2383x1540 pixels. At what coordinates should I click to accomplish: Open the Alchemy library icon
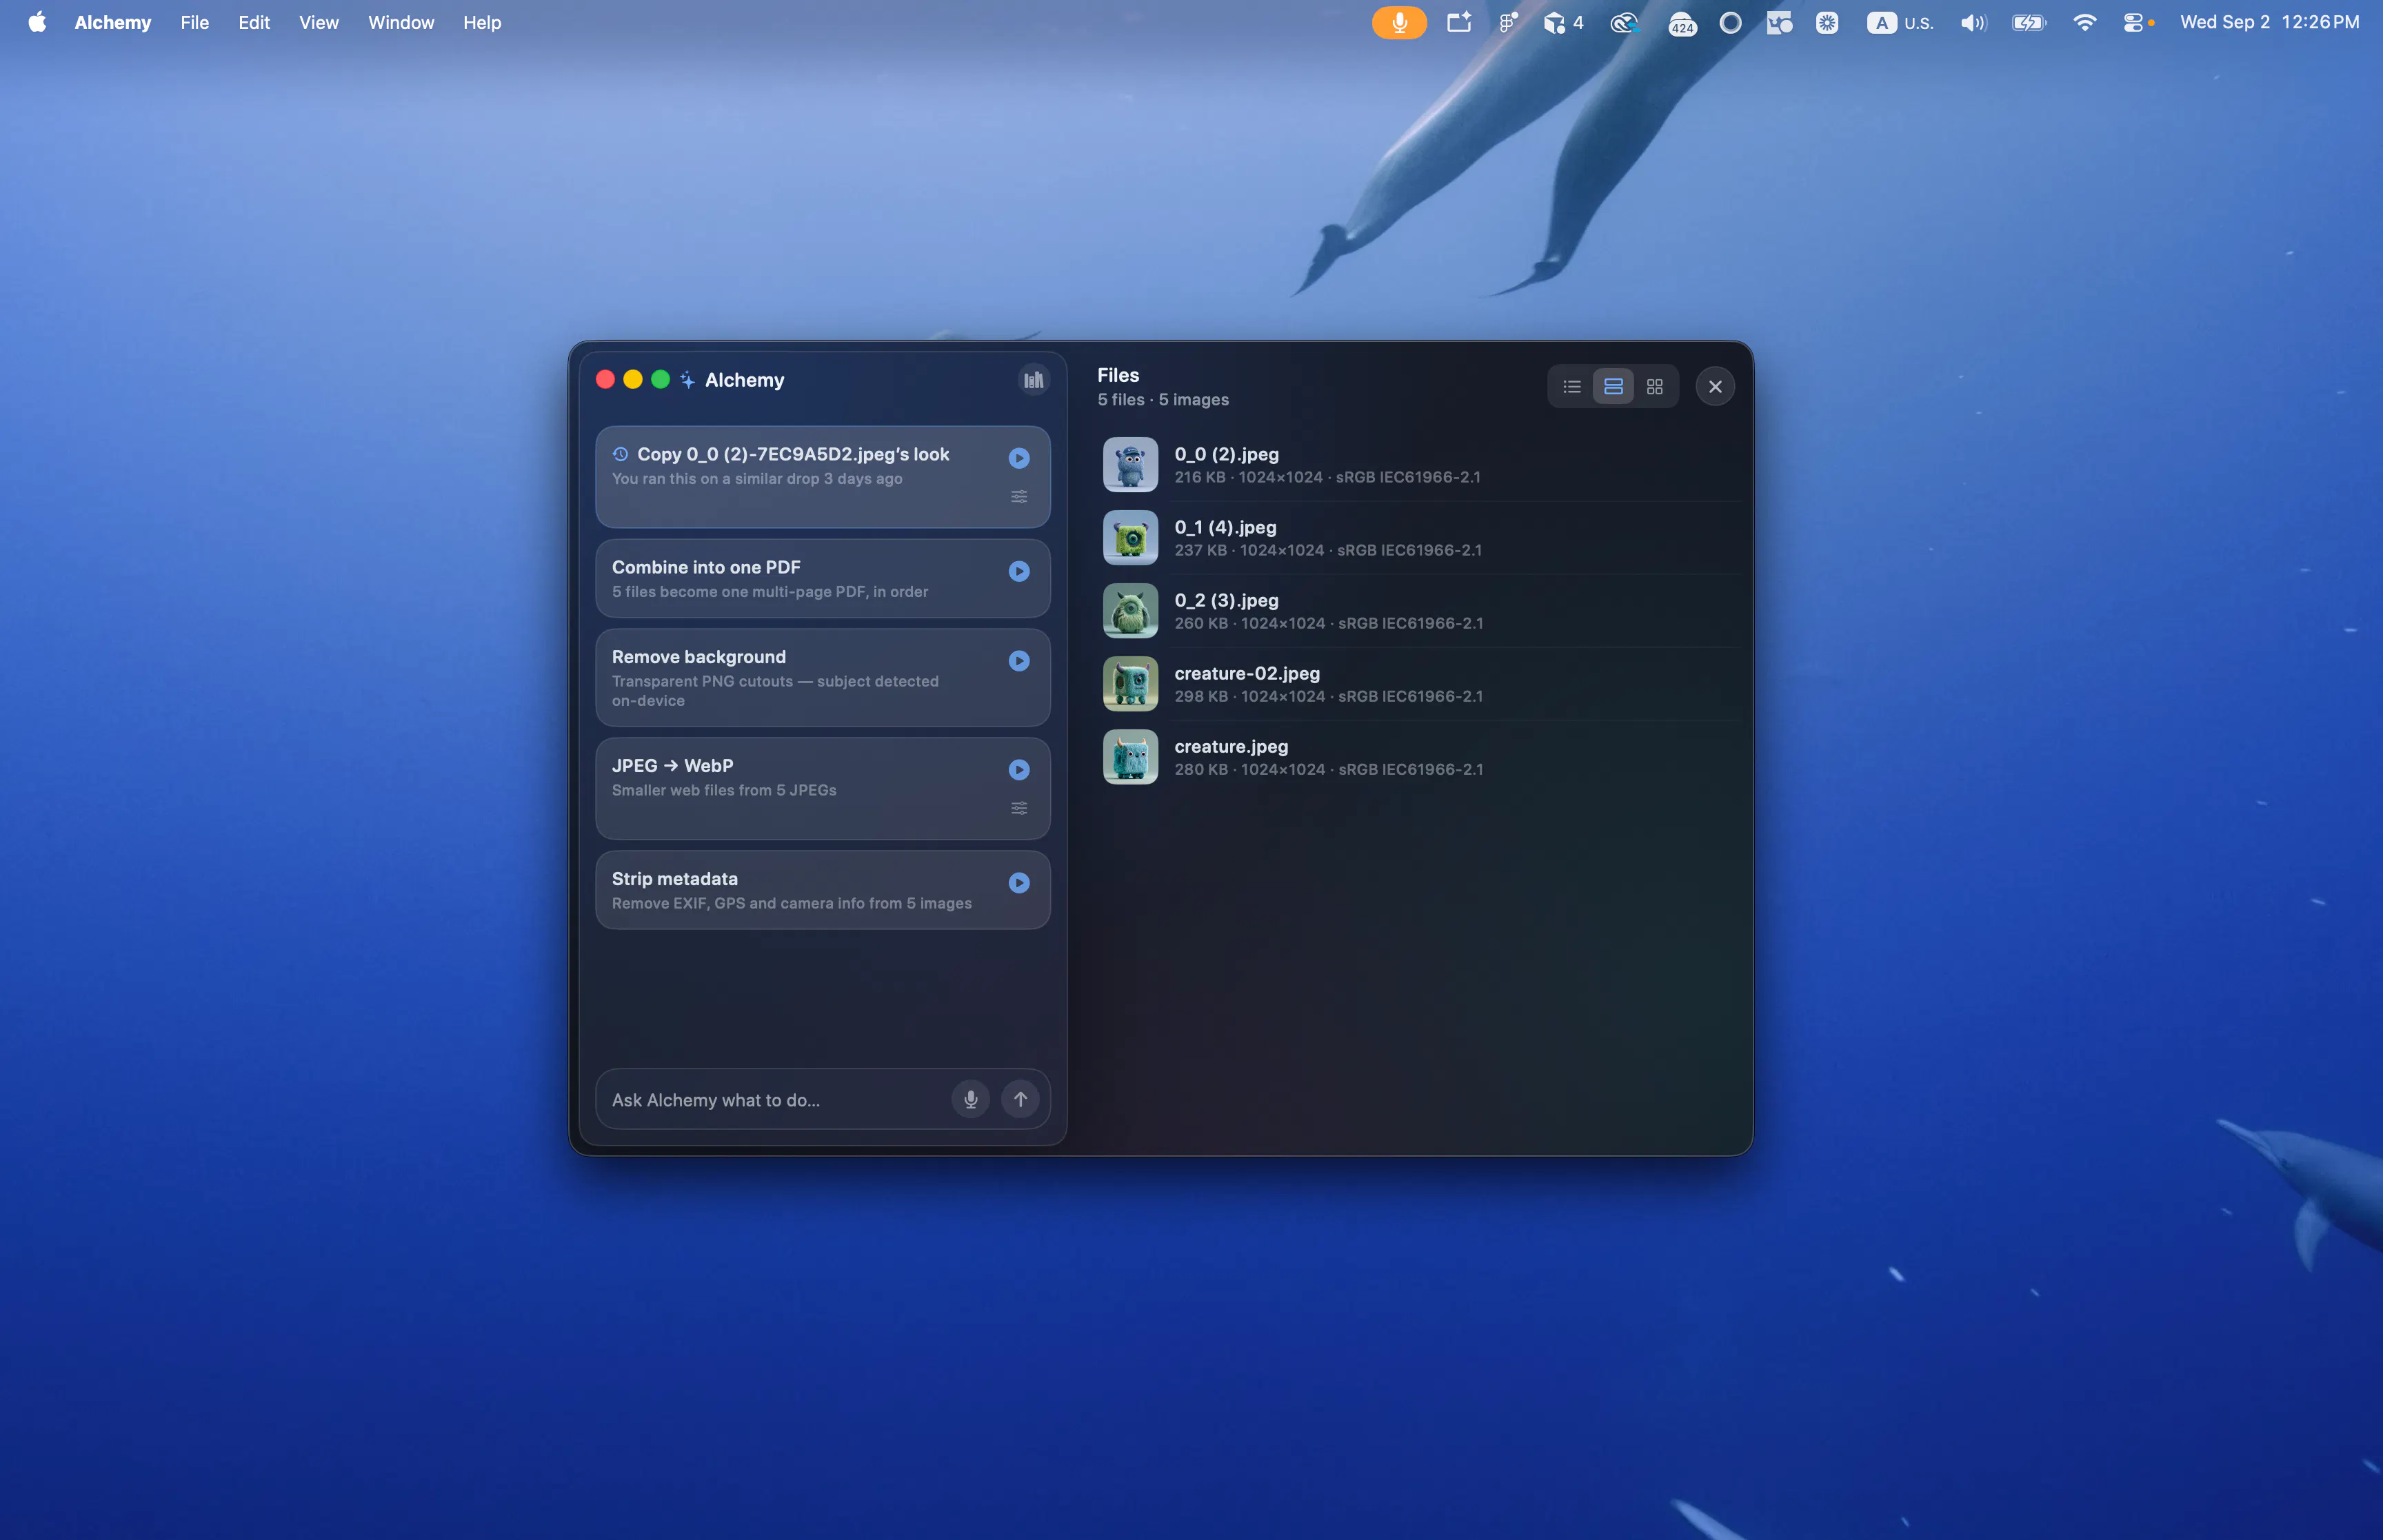click(x=1033, y=380)
